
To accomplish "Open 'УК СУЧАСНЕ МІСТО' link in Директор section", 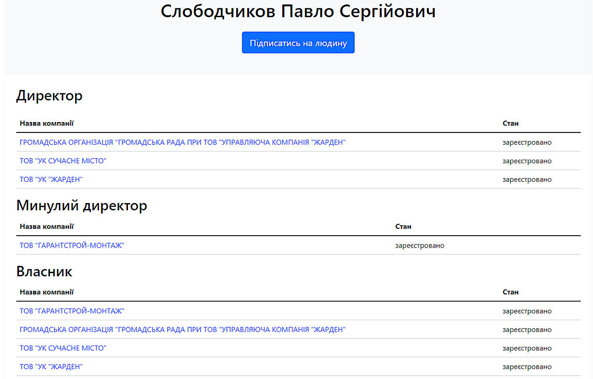I will coord(63,161).
